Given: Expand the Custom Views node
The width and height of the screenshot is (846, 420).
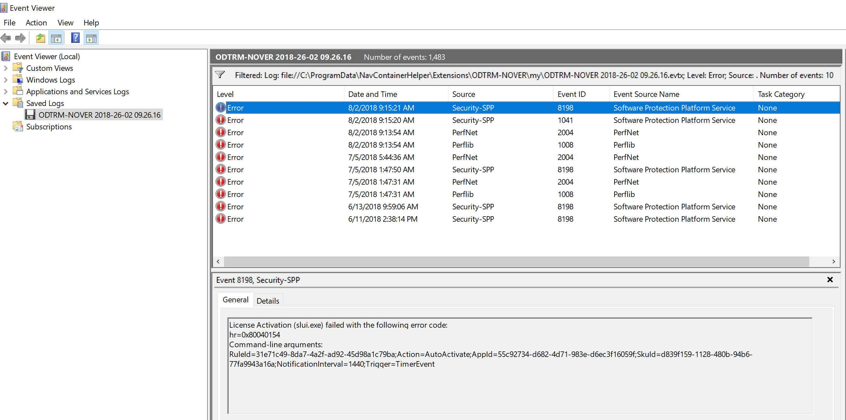Looking at the screenshot, I should tap(5, 68).
